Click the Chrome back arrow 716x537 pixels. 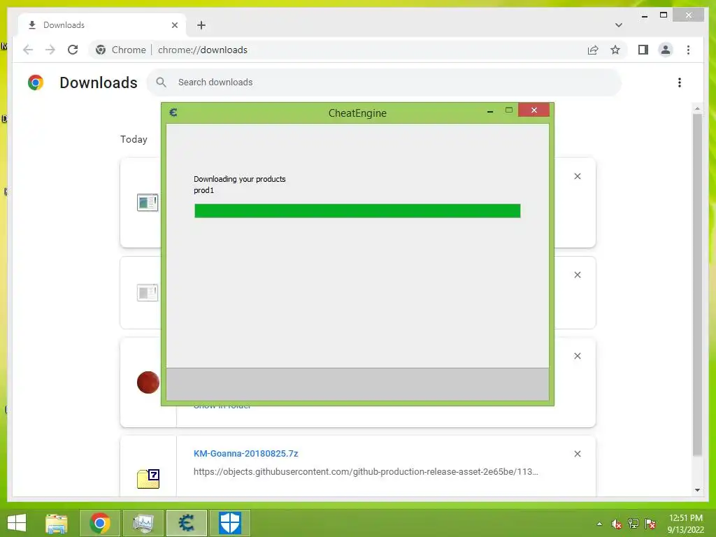point(28,50)
